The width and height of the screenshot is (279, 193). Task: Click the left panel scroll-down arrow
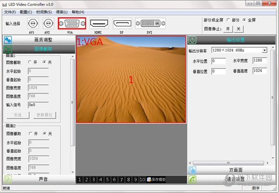pyautogui.click(x=73, y=172)
